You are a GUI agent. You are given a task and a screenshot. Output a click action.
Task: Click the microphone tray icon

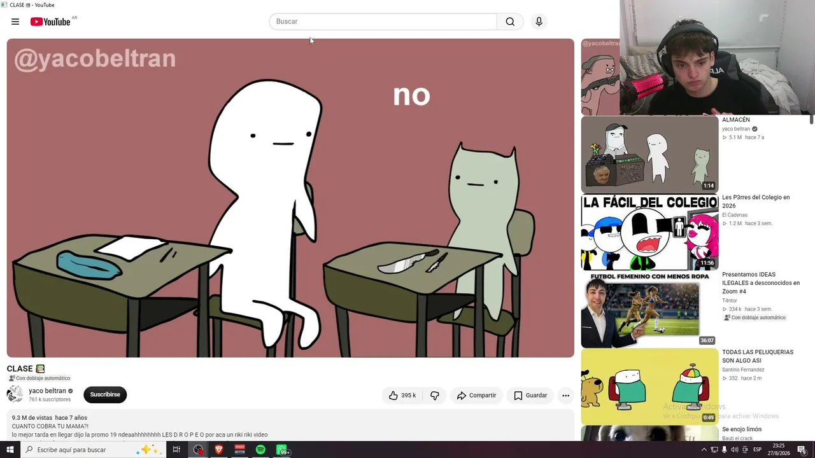[x=724, y=450]
